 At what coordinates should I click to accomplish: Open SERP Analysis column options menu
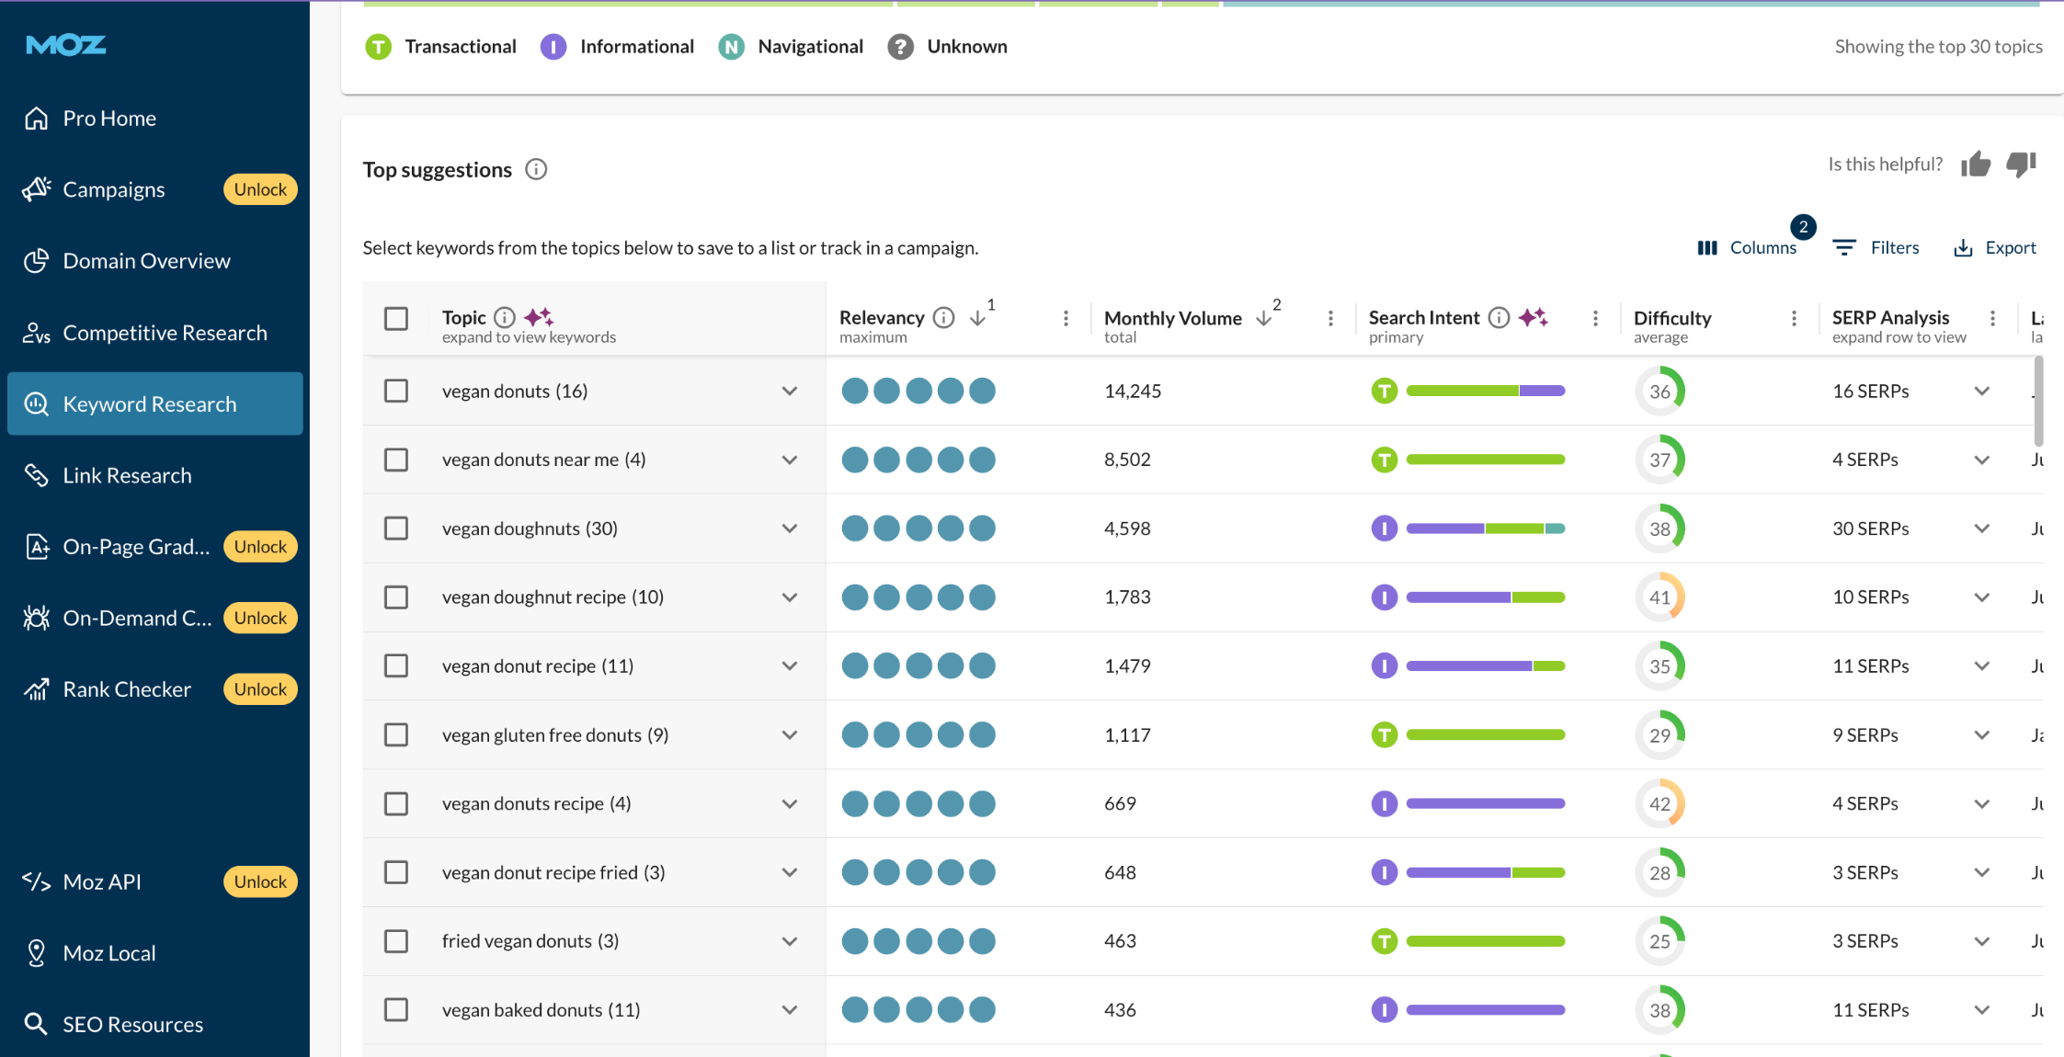coord(1992,318)
